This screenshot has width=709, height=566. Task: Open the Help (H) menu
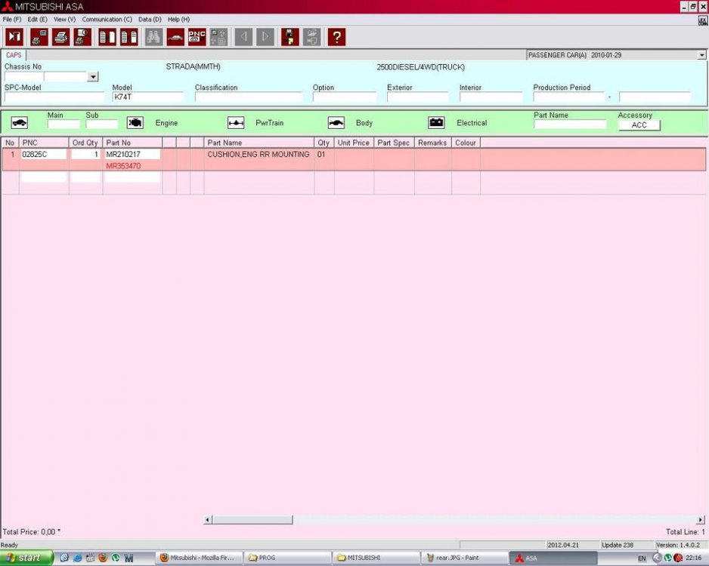[x=178, y=20]
